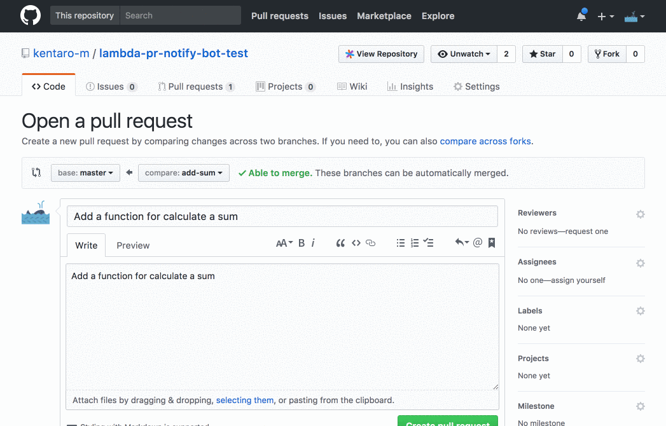Open Explore in top navigation
The image size is (666, 426).
click(438, 16)
